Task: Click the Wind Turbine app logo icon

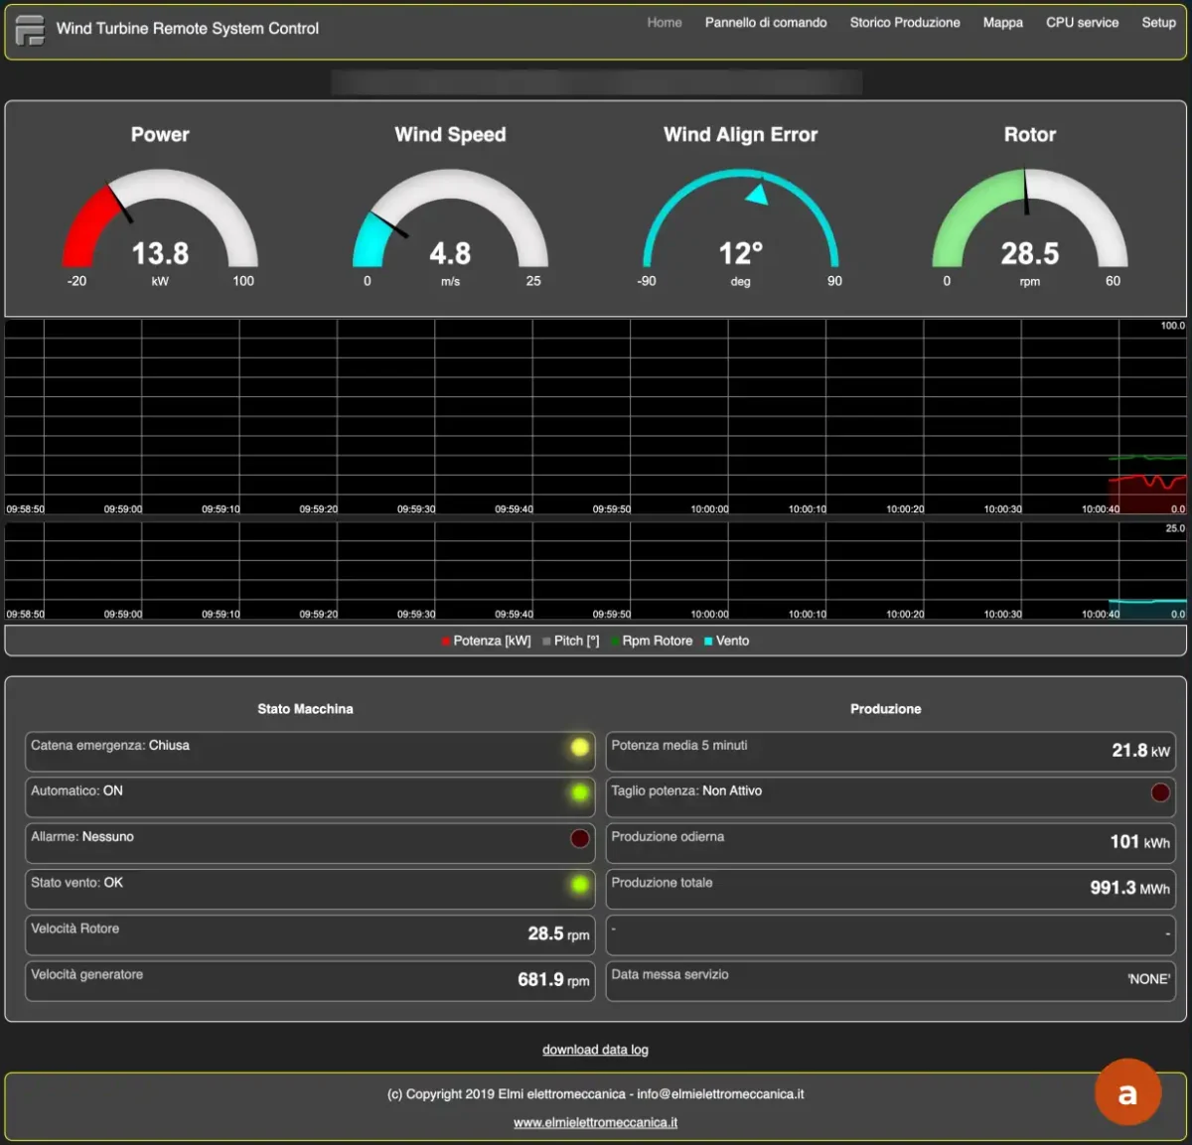Action: [x=31, y=30]
